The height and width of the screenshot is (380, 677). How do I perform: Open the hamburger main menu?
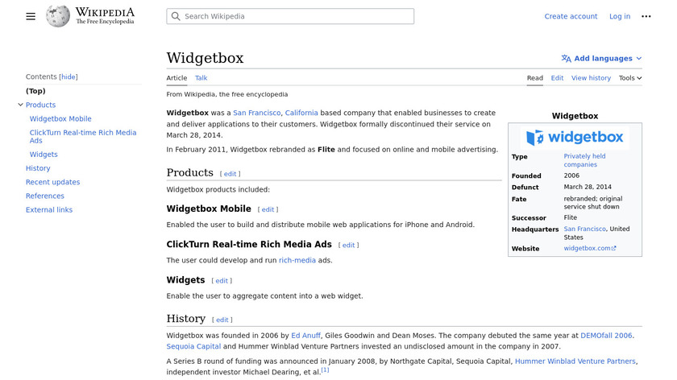[x=31, y=16]
